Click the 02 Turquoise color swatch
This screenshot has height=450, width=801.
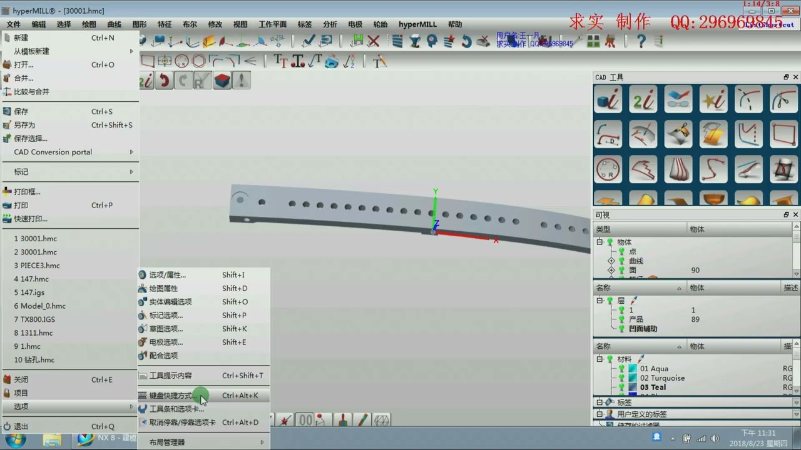coord(633,378)
